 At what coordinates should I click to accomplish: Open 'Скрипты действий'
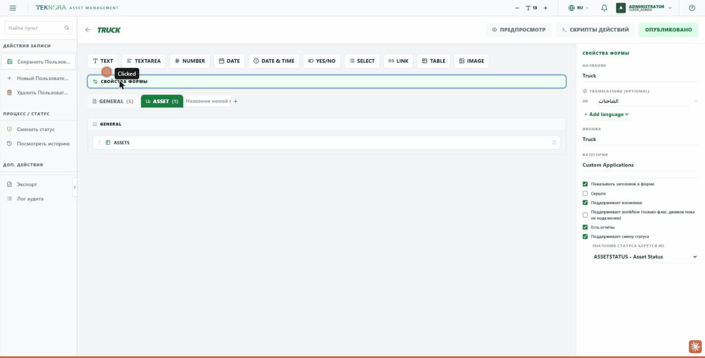pyautogui.click(x=595, y=30)
